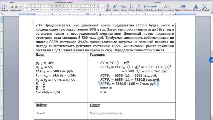Image resolution: width=213 pixels, height=120 pixels.
Task: Open options arrow of selected FCFF∞ equation
Action: (158, 84)
